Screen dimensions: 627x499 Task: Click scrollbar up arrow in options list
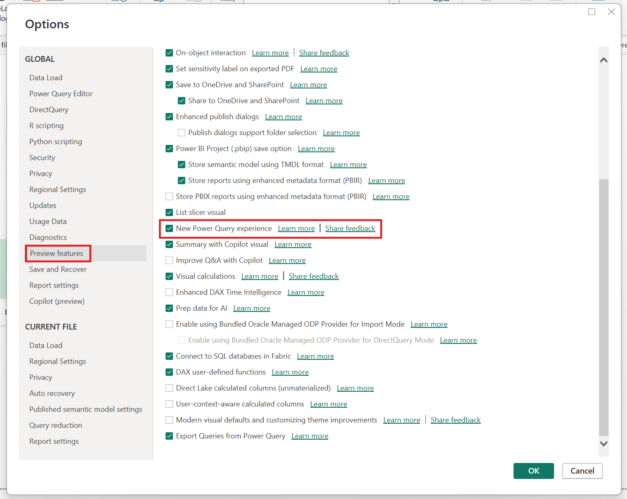[604, 60]
